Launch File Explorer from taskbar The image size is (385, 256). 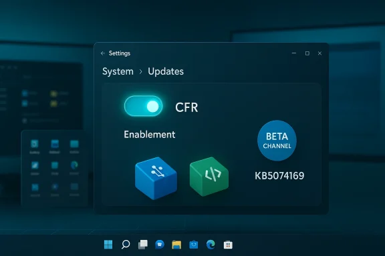click(x=176, y=245)
